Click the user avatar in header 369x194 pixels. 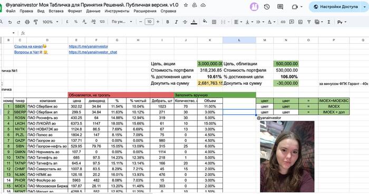pyautogui.click(x=254, y=7)
